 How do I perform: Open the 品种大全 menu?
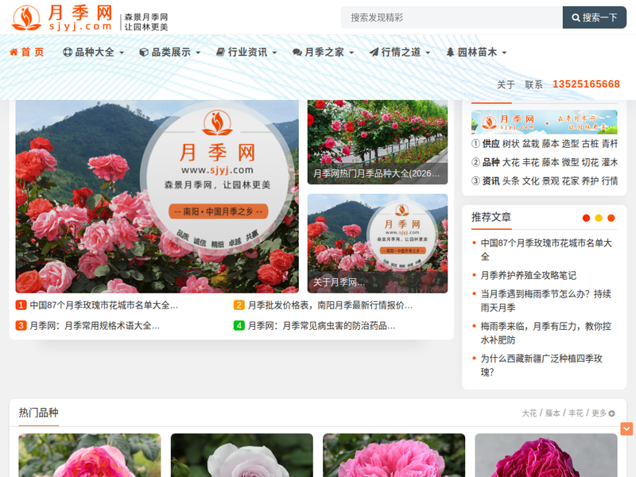pos(94,52)
